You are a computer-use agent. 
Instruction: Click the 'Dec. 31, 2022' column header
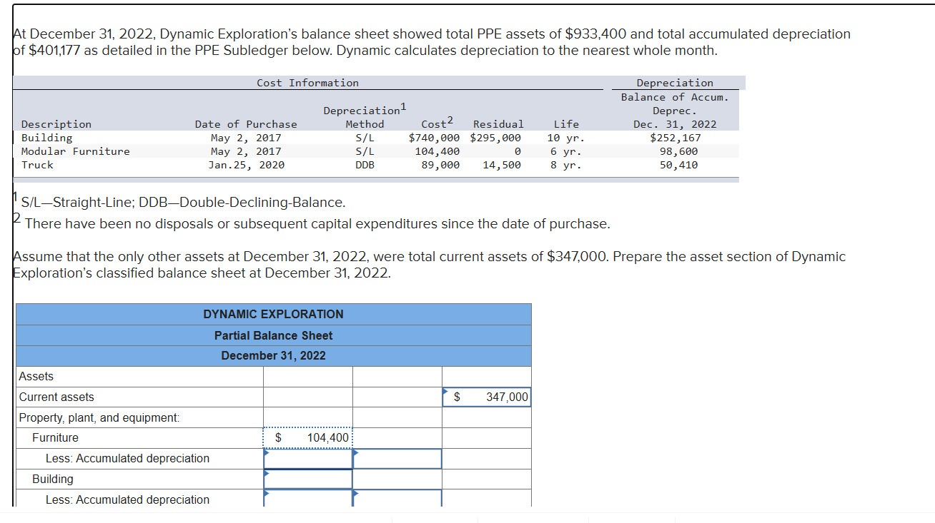(x=675, y=124)
